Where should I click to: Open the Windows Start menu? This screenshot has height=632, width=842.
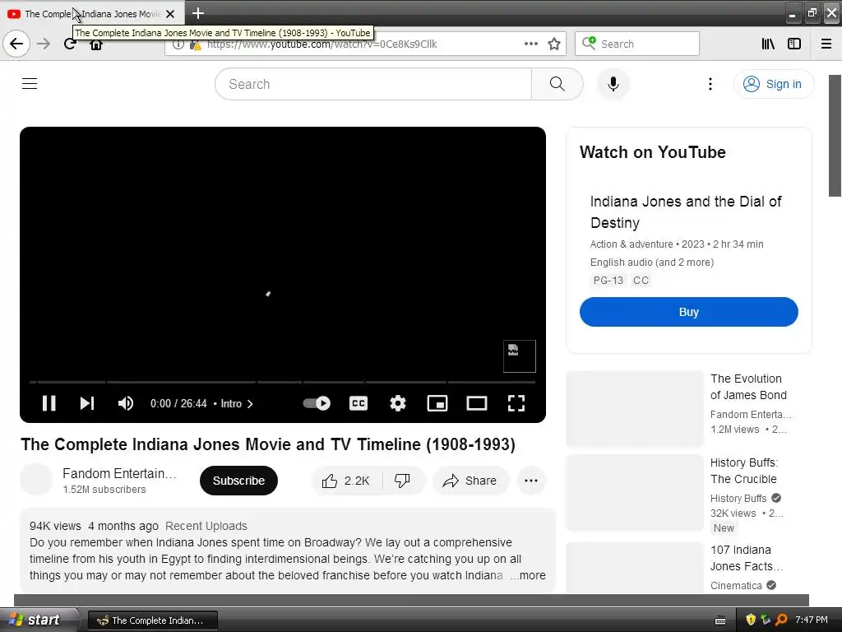pyautogui.click(x=38, y=620)
